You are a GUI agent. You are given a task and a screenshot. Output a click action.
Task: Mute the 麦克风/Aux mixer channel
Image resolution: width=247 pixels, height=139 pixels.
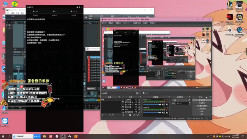163,104
